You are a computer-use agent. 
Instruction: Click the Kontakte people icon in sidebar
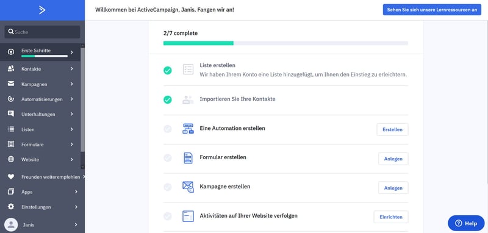11,69
